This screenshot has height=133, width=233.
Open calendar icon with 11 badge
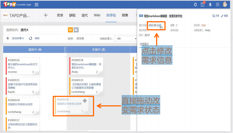point(203,4)
